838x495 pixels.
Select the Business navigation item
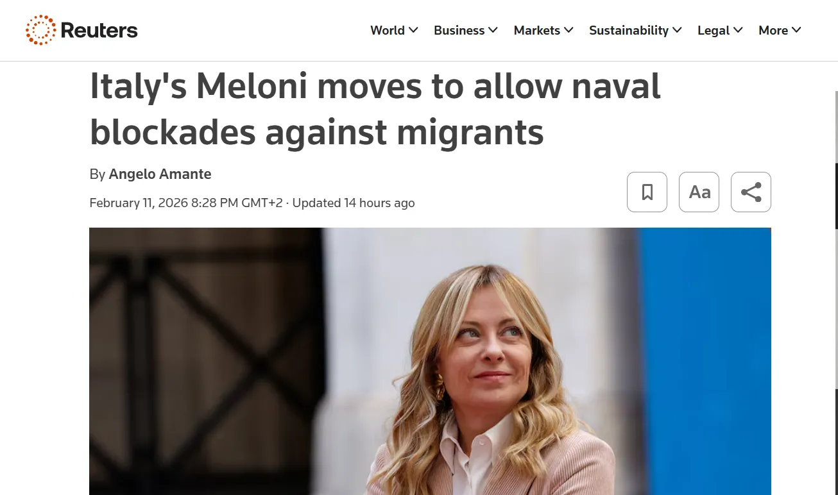[459, 30]
